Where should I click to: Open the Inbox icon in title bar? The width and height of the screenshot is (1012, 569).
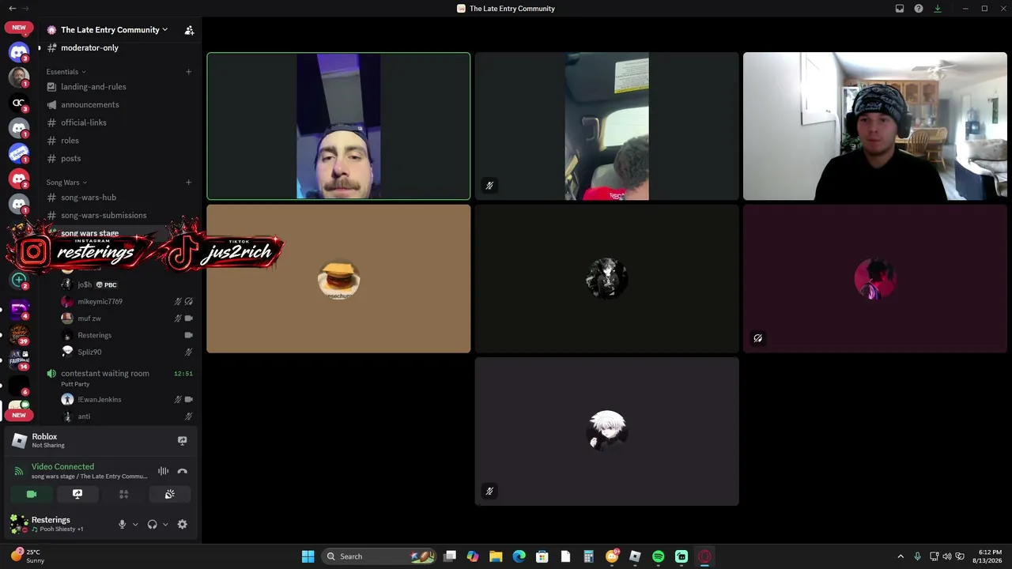coord(900,9)
